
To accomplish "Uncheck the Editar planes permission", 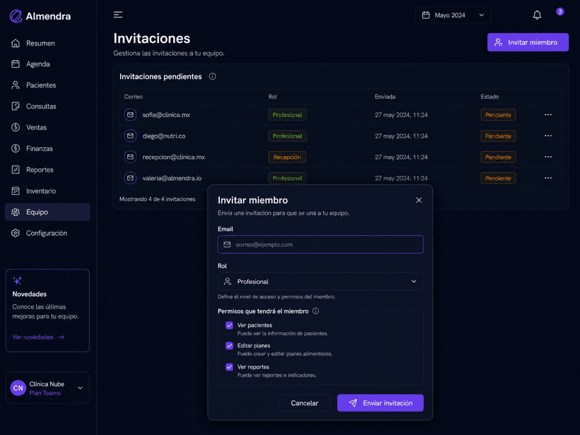I will pos(229,346).
